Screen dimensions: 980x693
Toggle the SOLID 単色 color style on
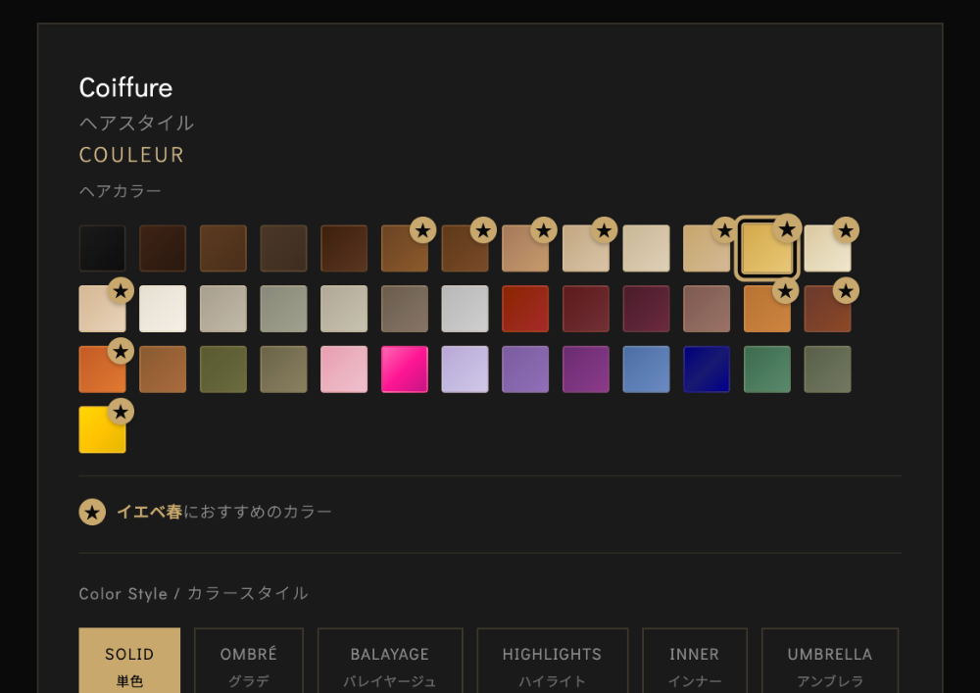point(129,661)
